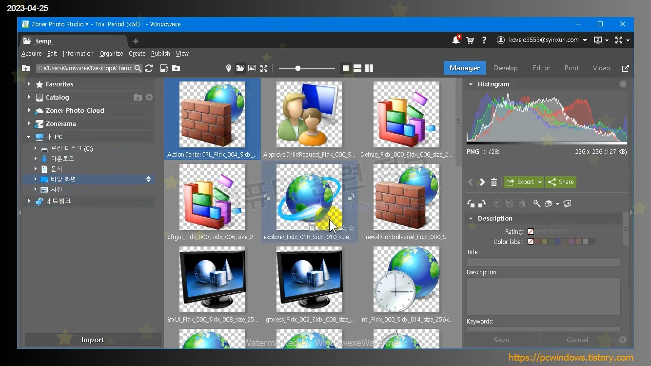Expand Zoner Photo Cloud node
The height and width of the screenshot is (366, 651).
pyautogui.click(x=29, y=111)
